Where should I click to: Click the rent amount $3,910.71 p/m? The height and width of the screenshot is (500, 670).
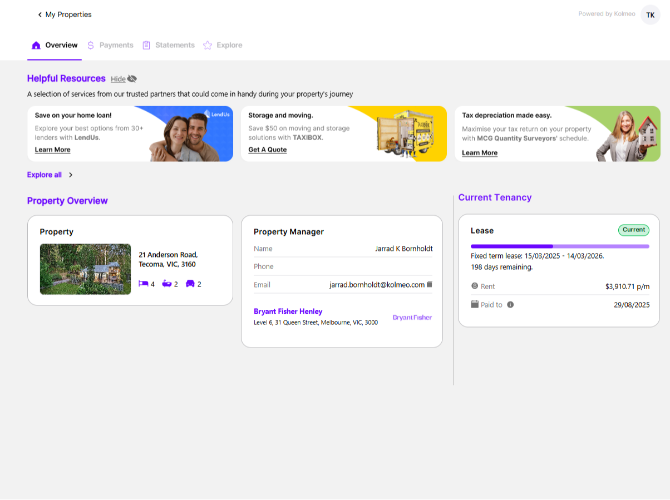628,286
